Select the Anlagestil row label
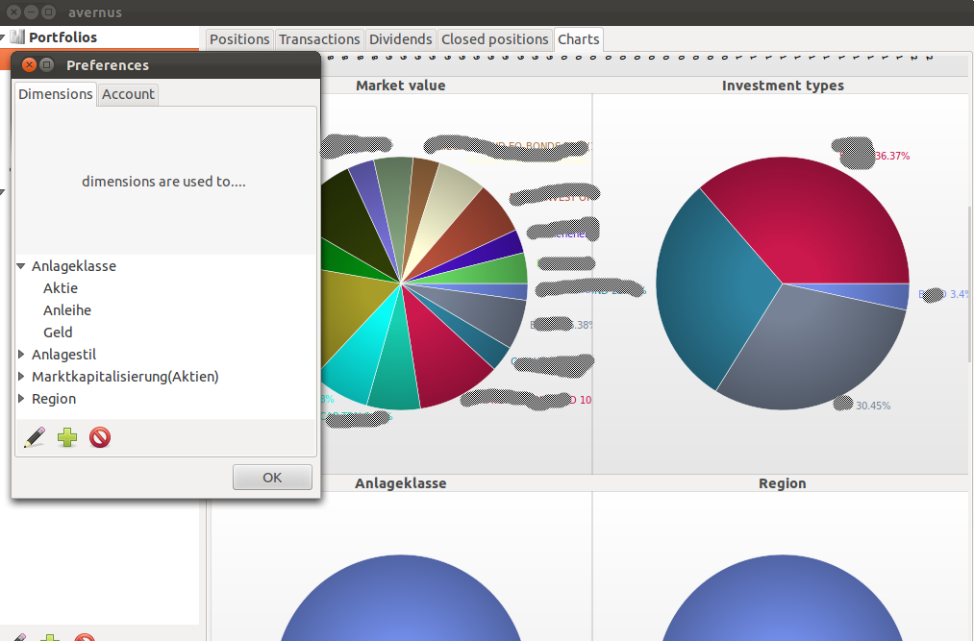 tap(64, 355)
